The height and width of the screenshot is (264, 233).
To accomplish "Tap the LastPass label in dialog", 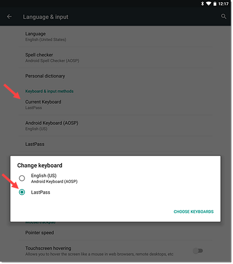I will [x=40, y=192].
